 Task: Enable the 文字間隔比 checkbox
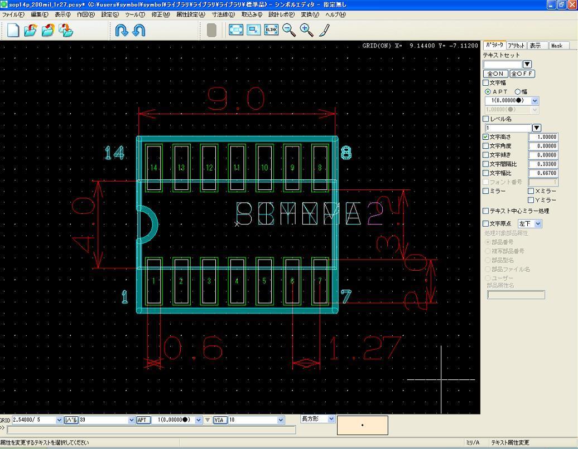pyautogui.click(x=486, y=164)
